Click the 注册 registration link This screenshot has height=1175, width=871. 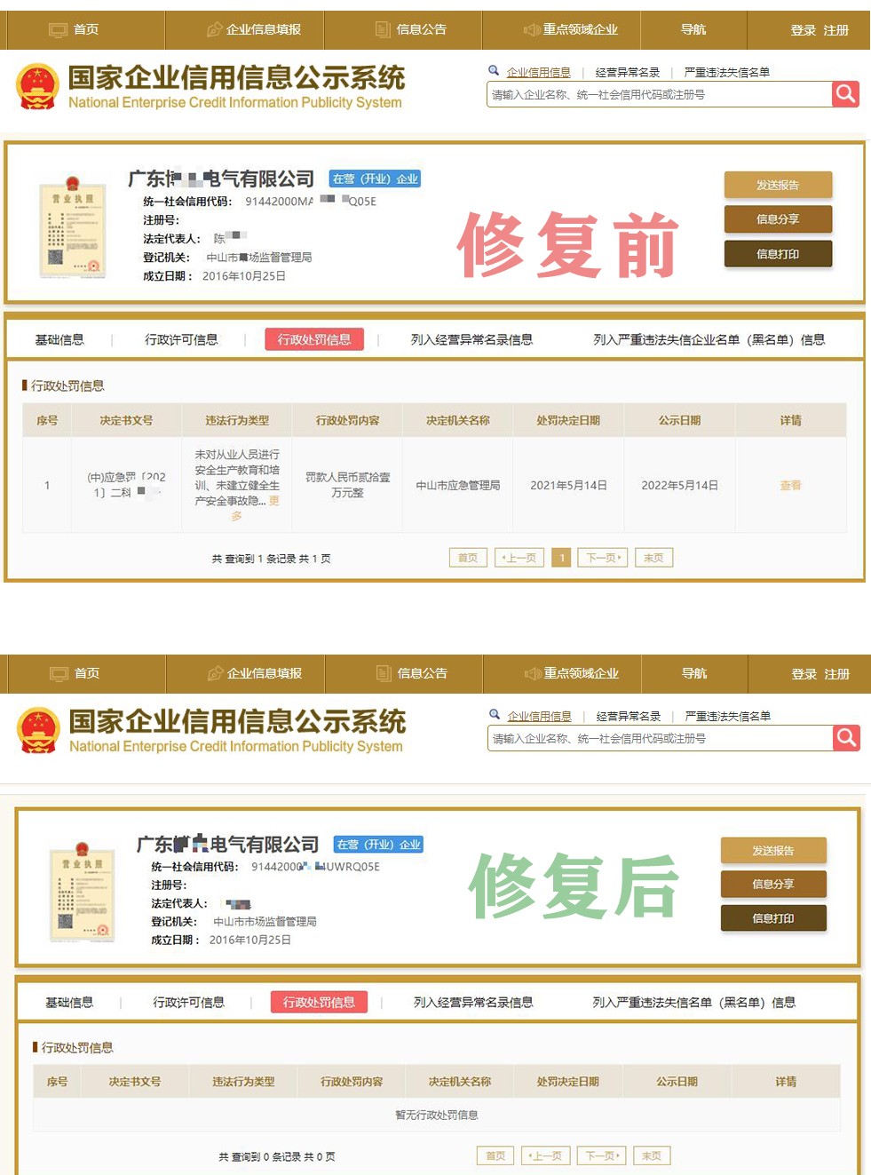835,28
